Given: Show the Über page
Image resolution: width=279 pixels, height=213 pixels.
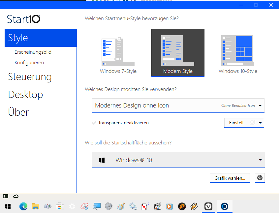Looking at the screenshot, I should coord(18,112).
